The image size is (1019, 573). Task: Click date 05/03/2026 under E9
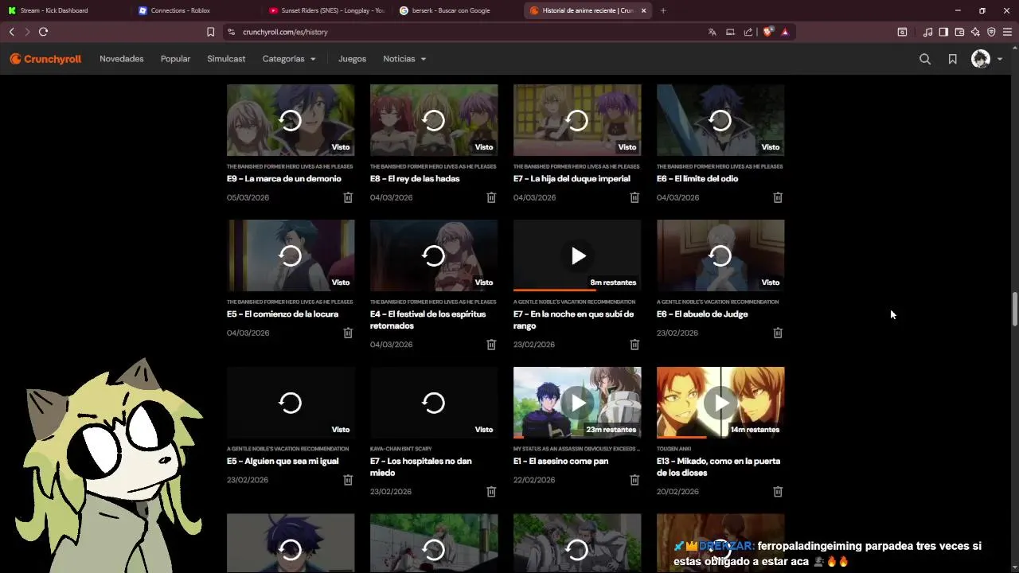coord(248,197)
